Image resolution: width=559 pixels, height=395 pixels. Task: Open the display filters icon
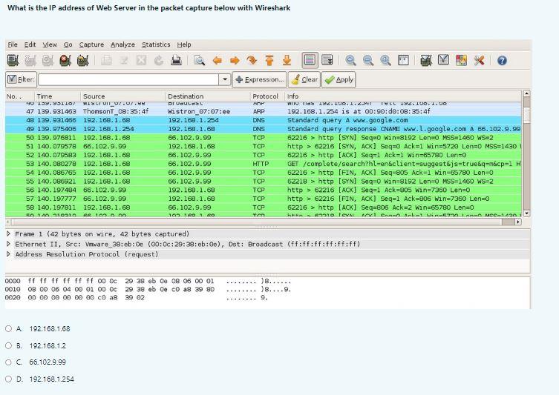point(443,60)
